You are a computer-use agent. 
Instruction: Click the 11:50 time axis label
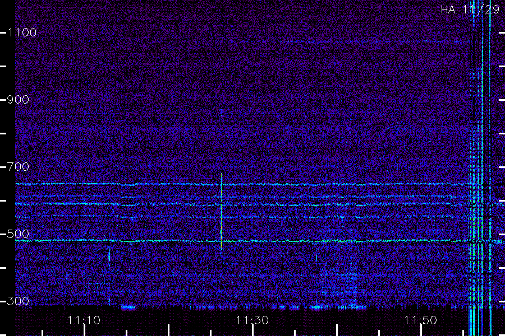point(421,320)
